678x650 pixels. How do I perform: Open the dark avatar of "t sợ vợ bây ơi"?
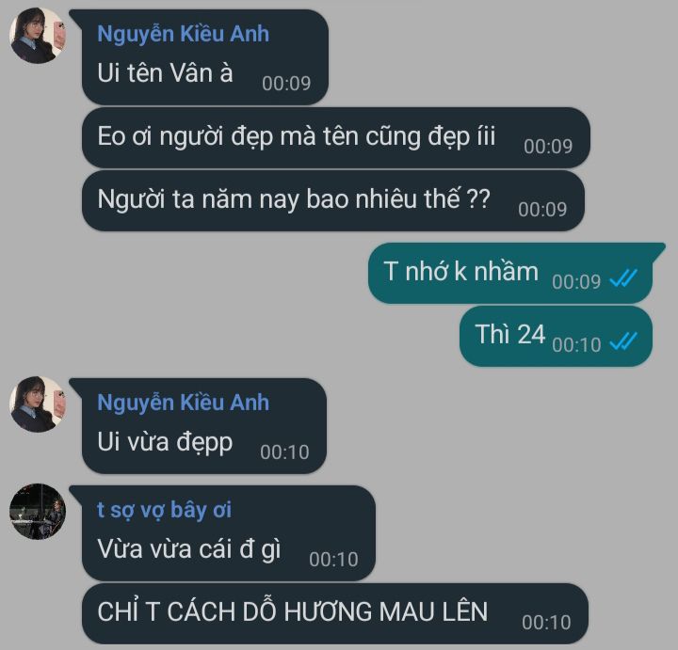click(38, 512)
